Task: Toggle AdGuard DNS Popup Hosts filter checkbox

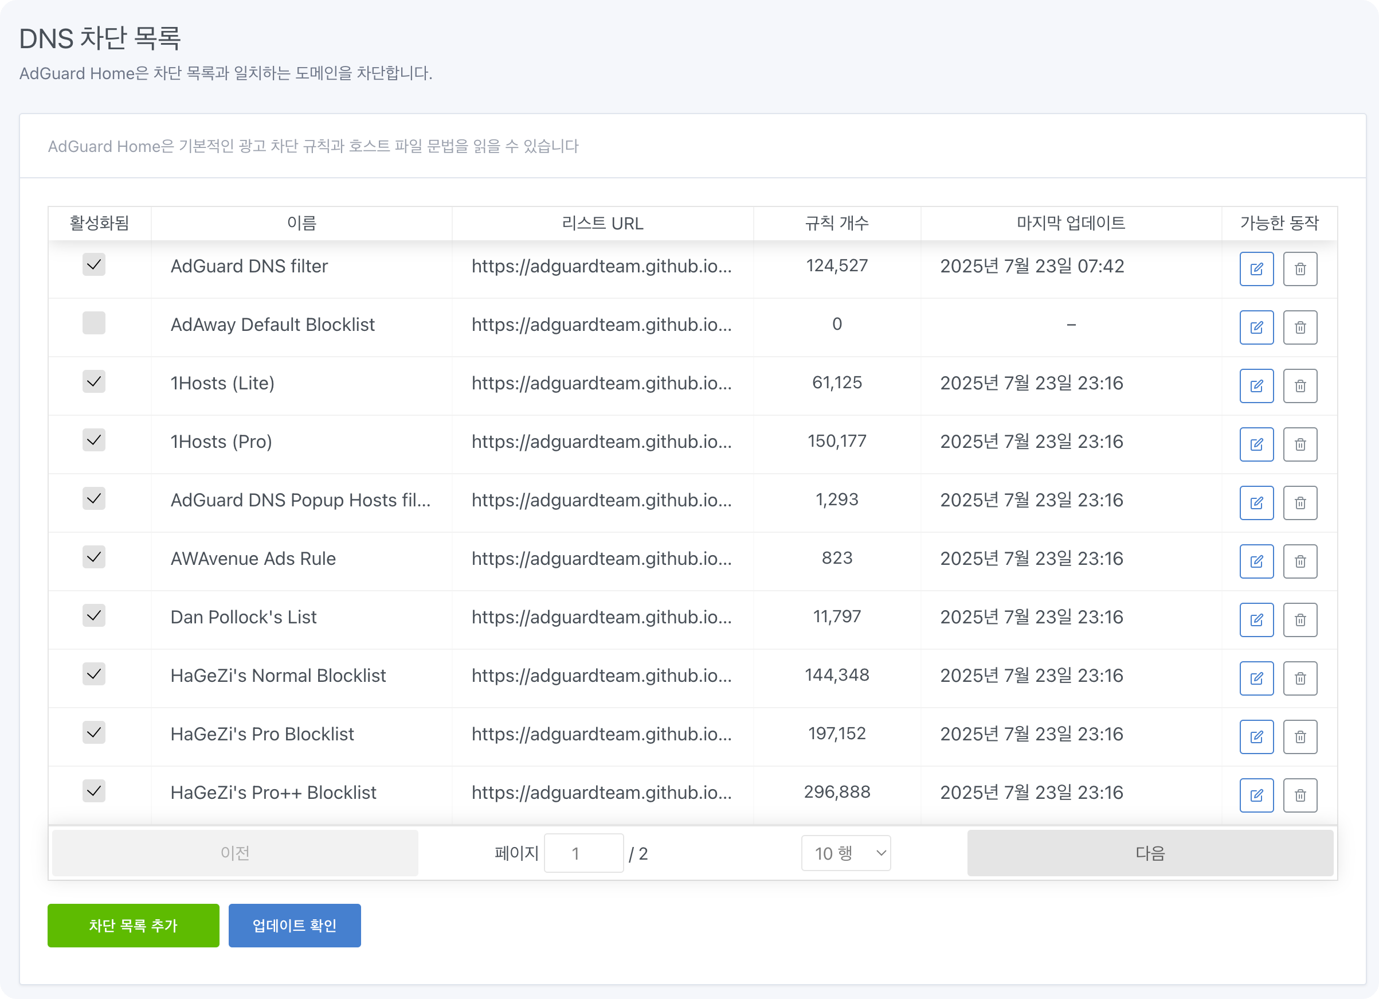Action: point(93,498)
